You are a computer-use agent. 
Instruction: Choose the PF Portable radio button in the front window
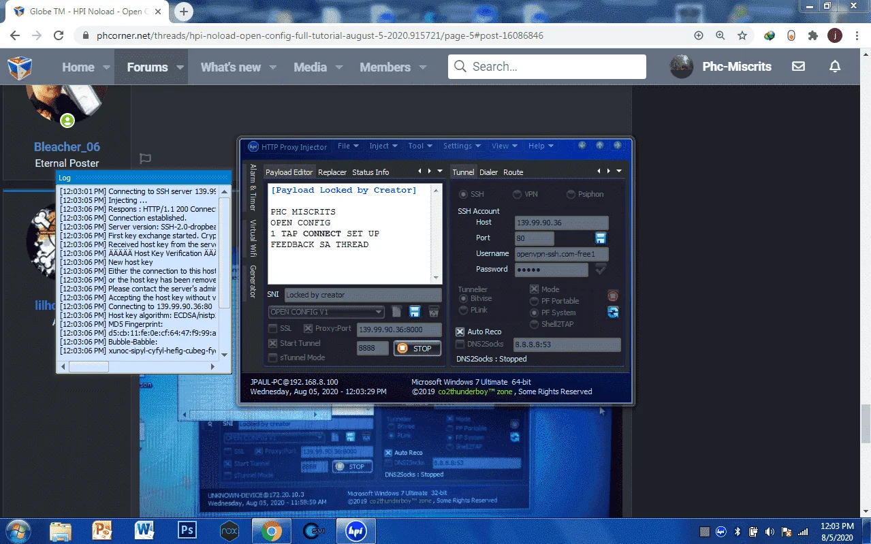534,301
